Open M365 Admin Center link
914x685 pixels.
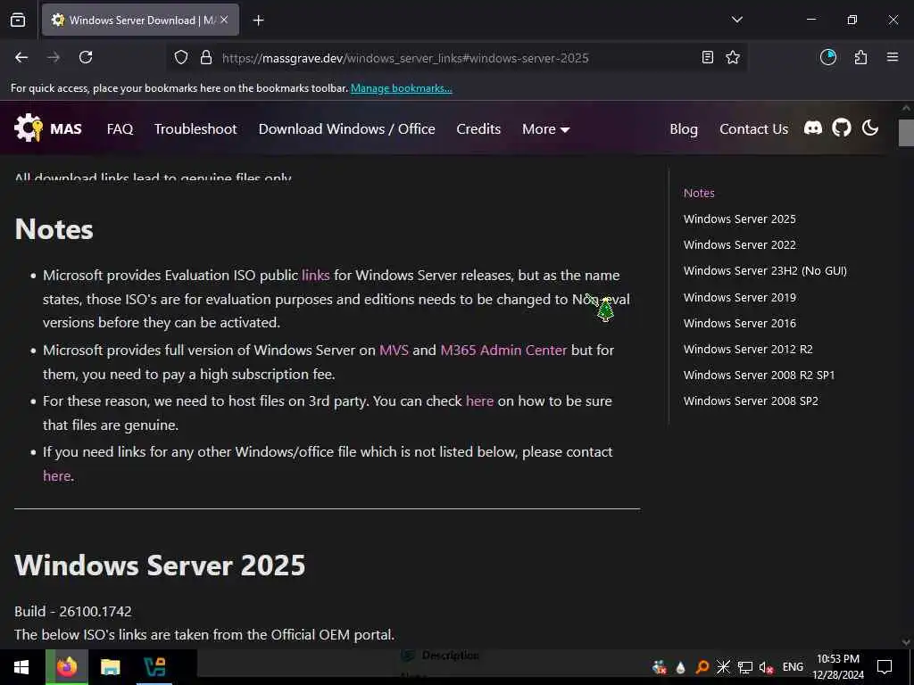(x=503, y=350)
